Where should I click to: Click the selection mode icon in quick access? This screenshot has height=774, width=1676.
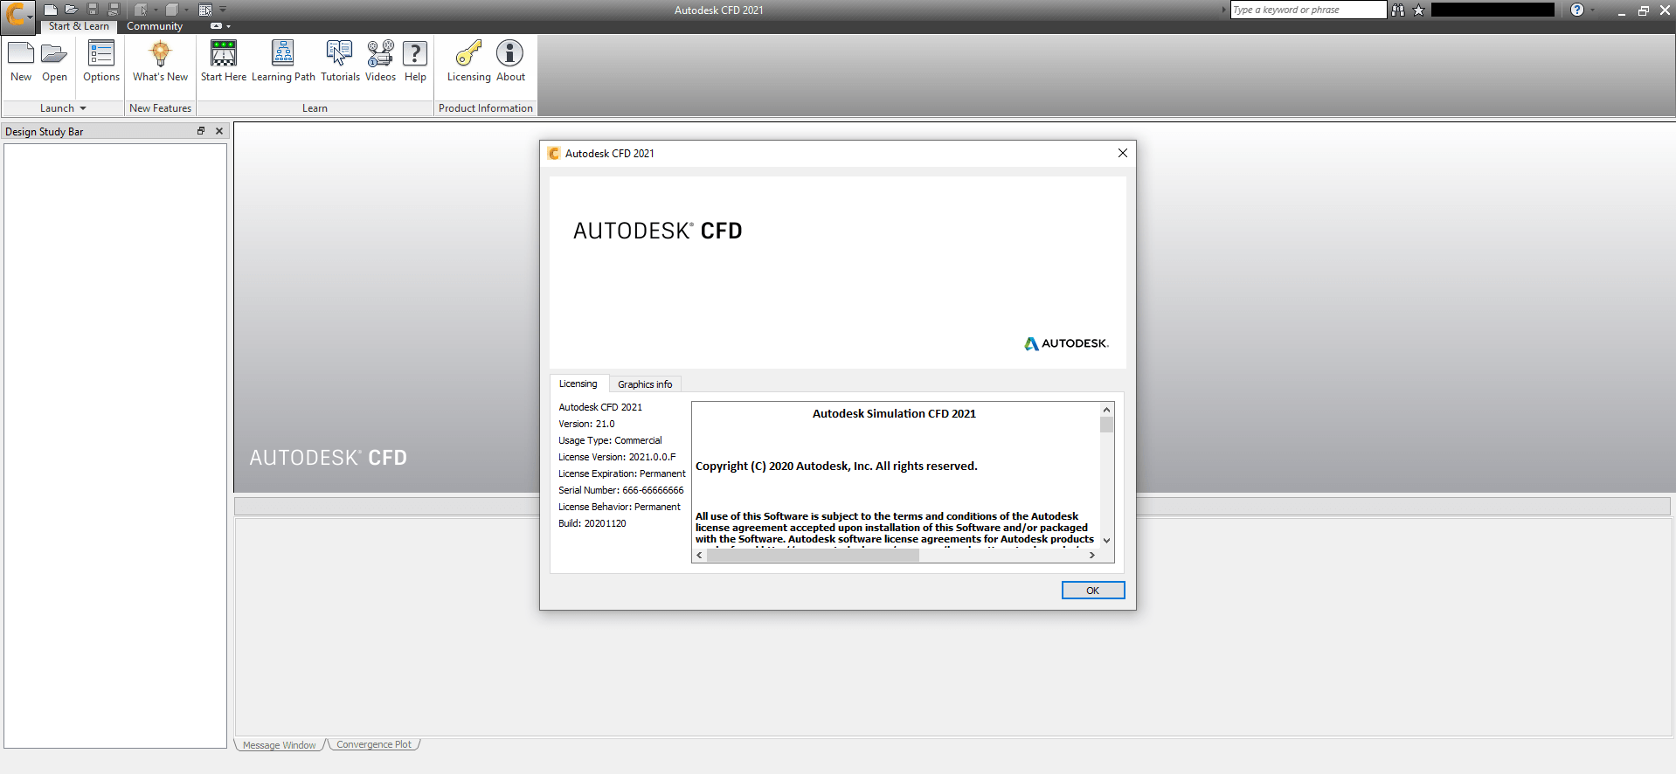[141, 10]
